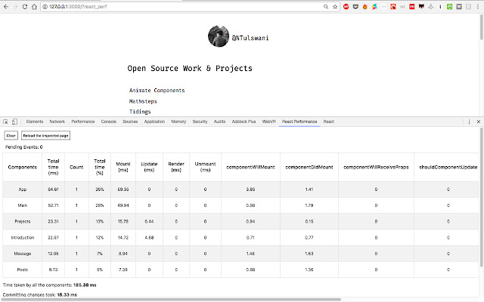
Task: Switch to the Elements tab
Action: [35, 122]
